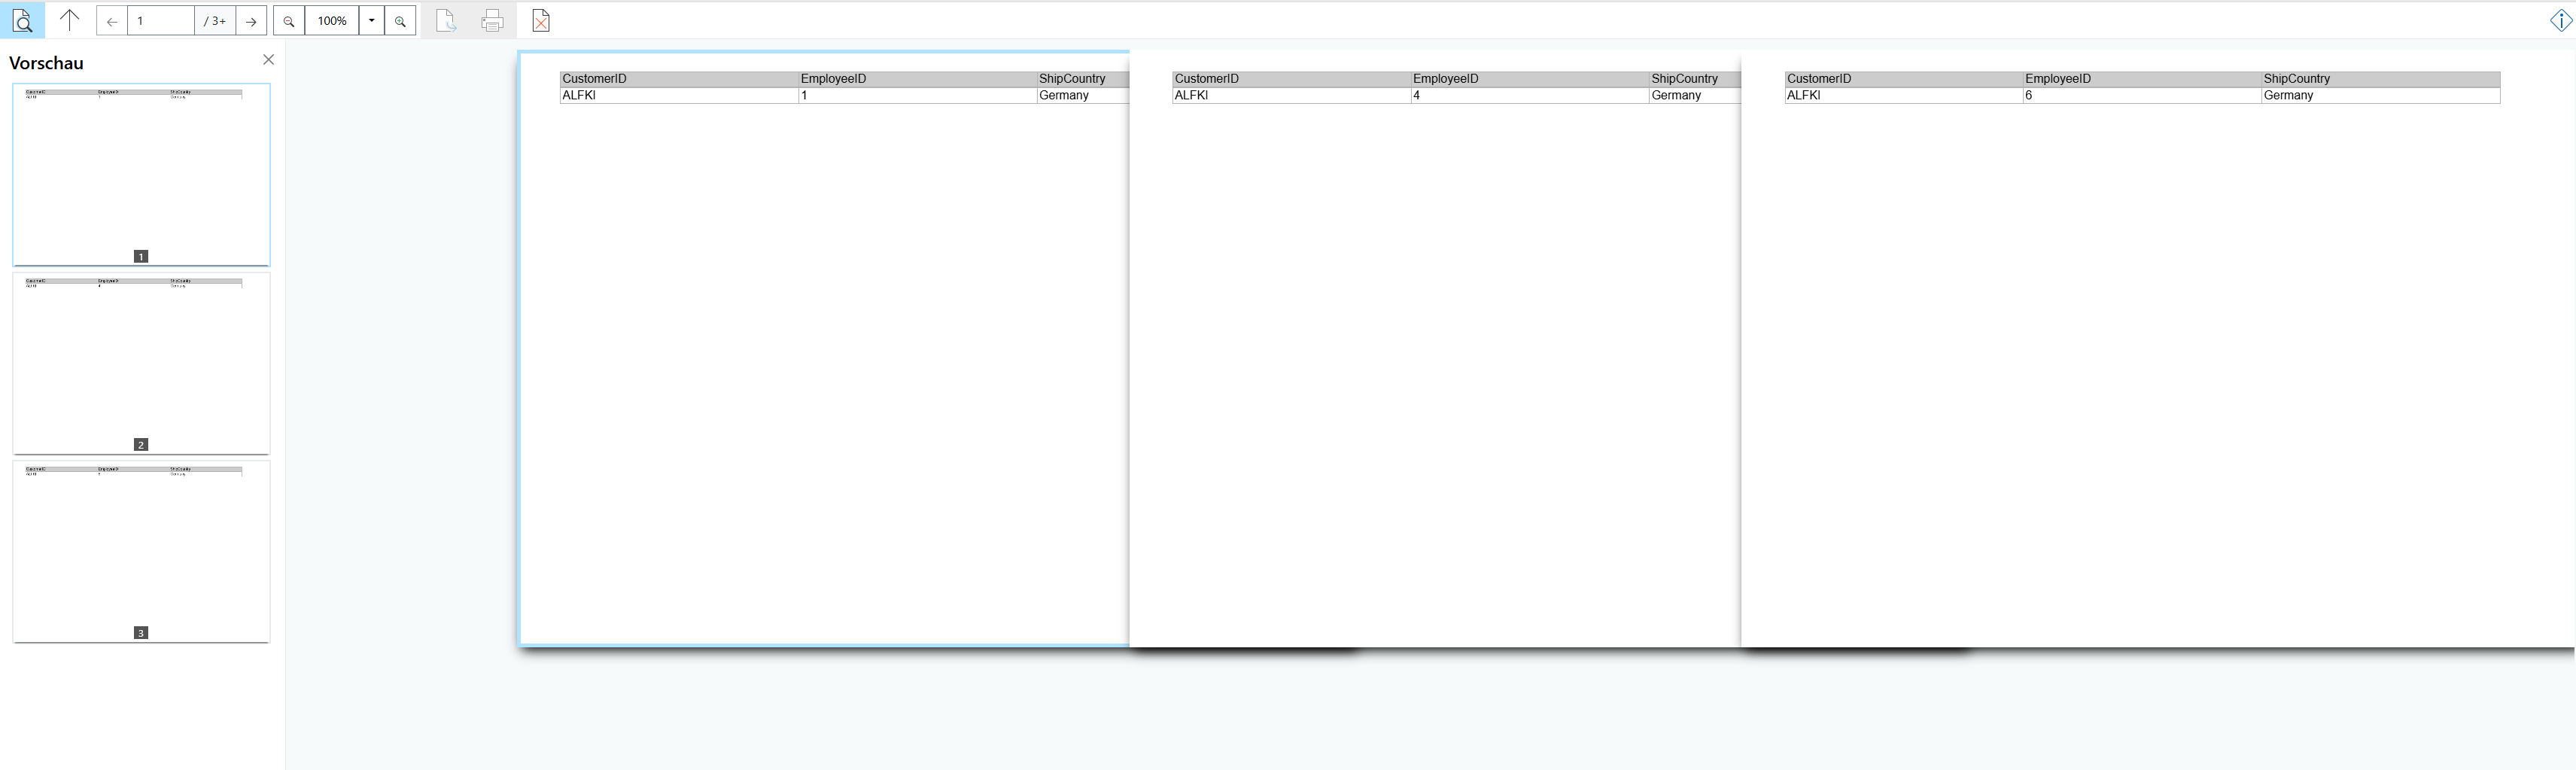The height and width of the screenshot is (770, 2576).
Task: Select page 1 thumbnail
Action: click(x=141, y=174)
